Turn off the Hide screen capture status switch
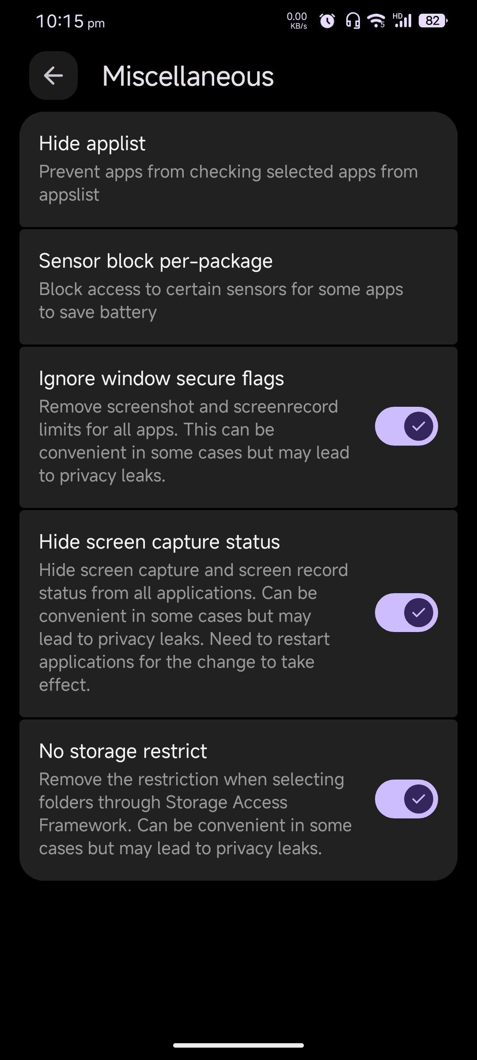477x1060 pixels. (406, 613)
